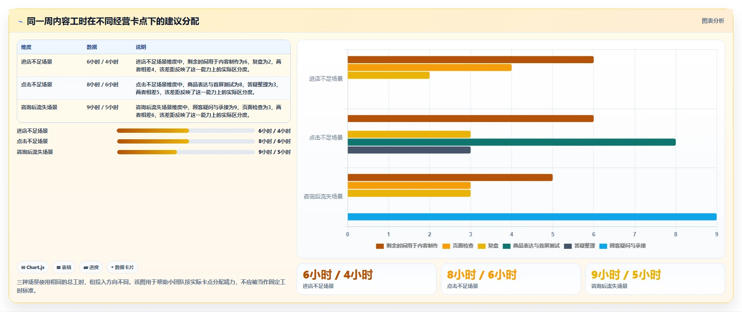The image size is (742, 312).
Task: Toggle legend item 顾客疑问与承接
Action: [x=622, y=246]
